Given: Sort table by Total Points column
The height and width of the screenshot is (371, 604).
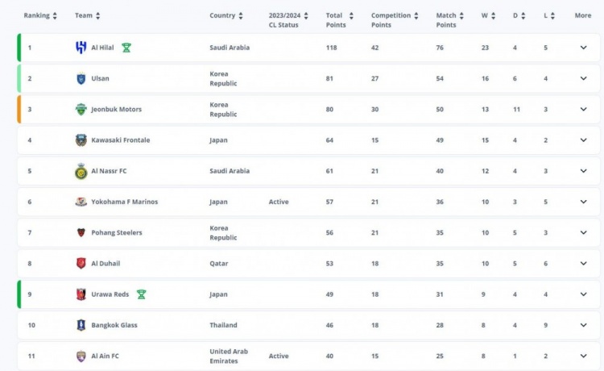Looking at the screenshot, I should pos(337,19).
